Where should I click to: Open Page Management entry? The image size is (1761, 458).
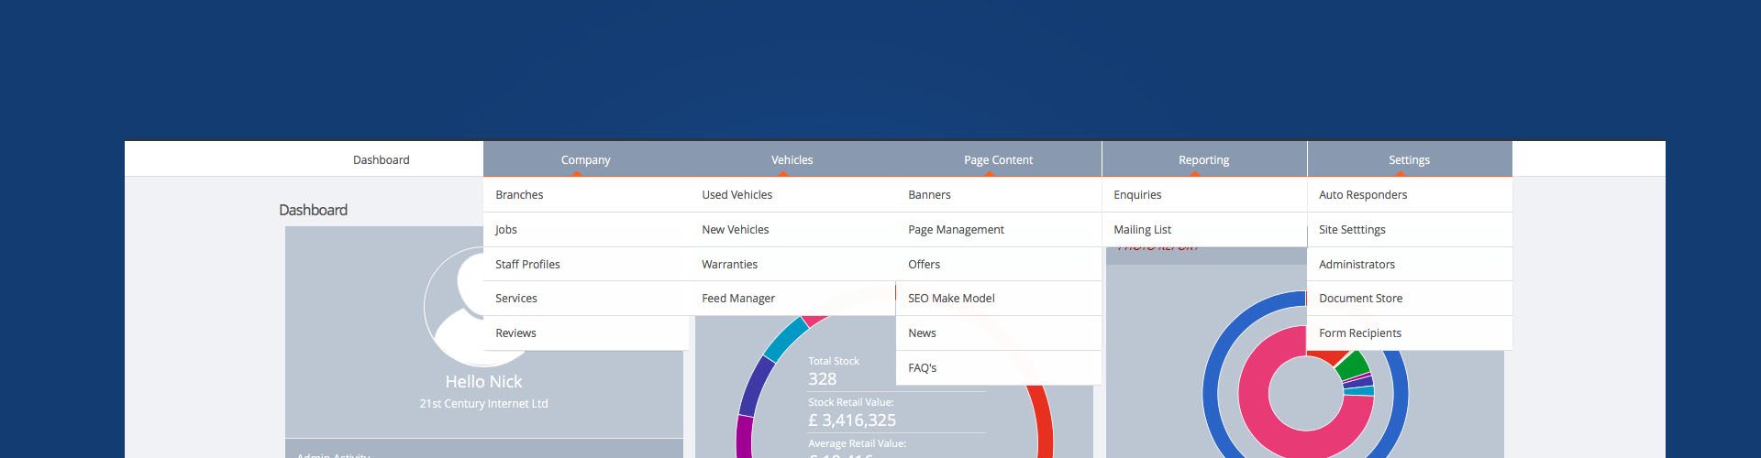998,230
